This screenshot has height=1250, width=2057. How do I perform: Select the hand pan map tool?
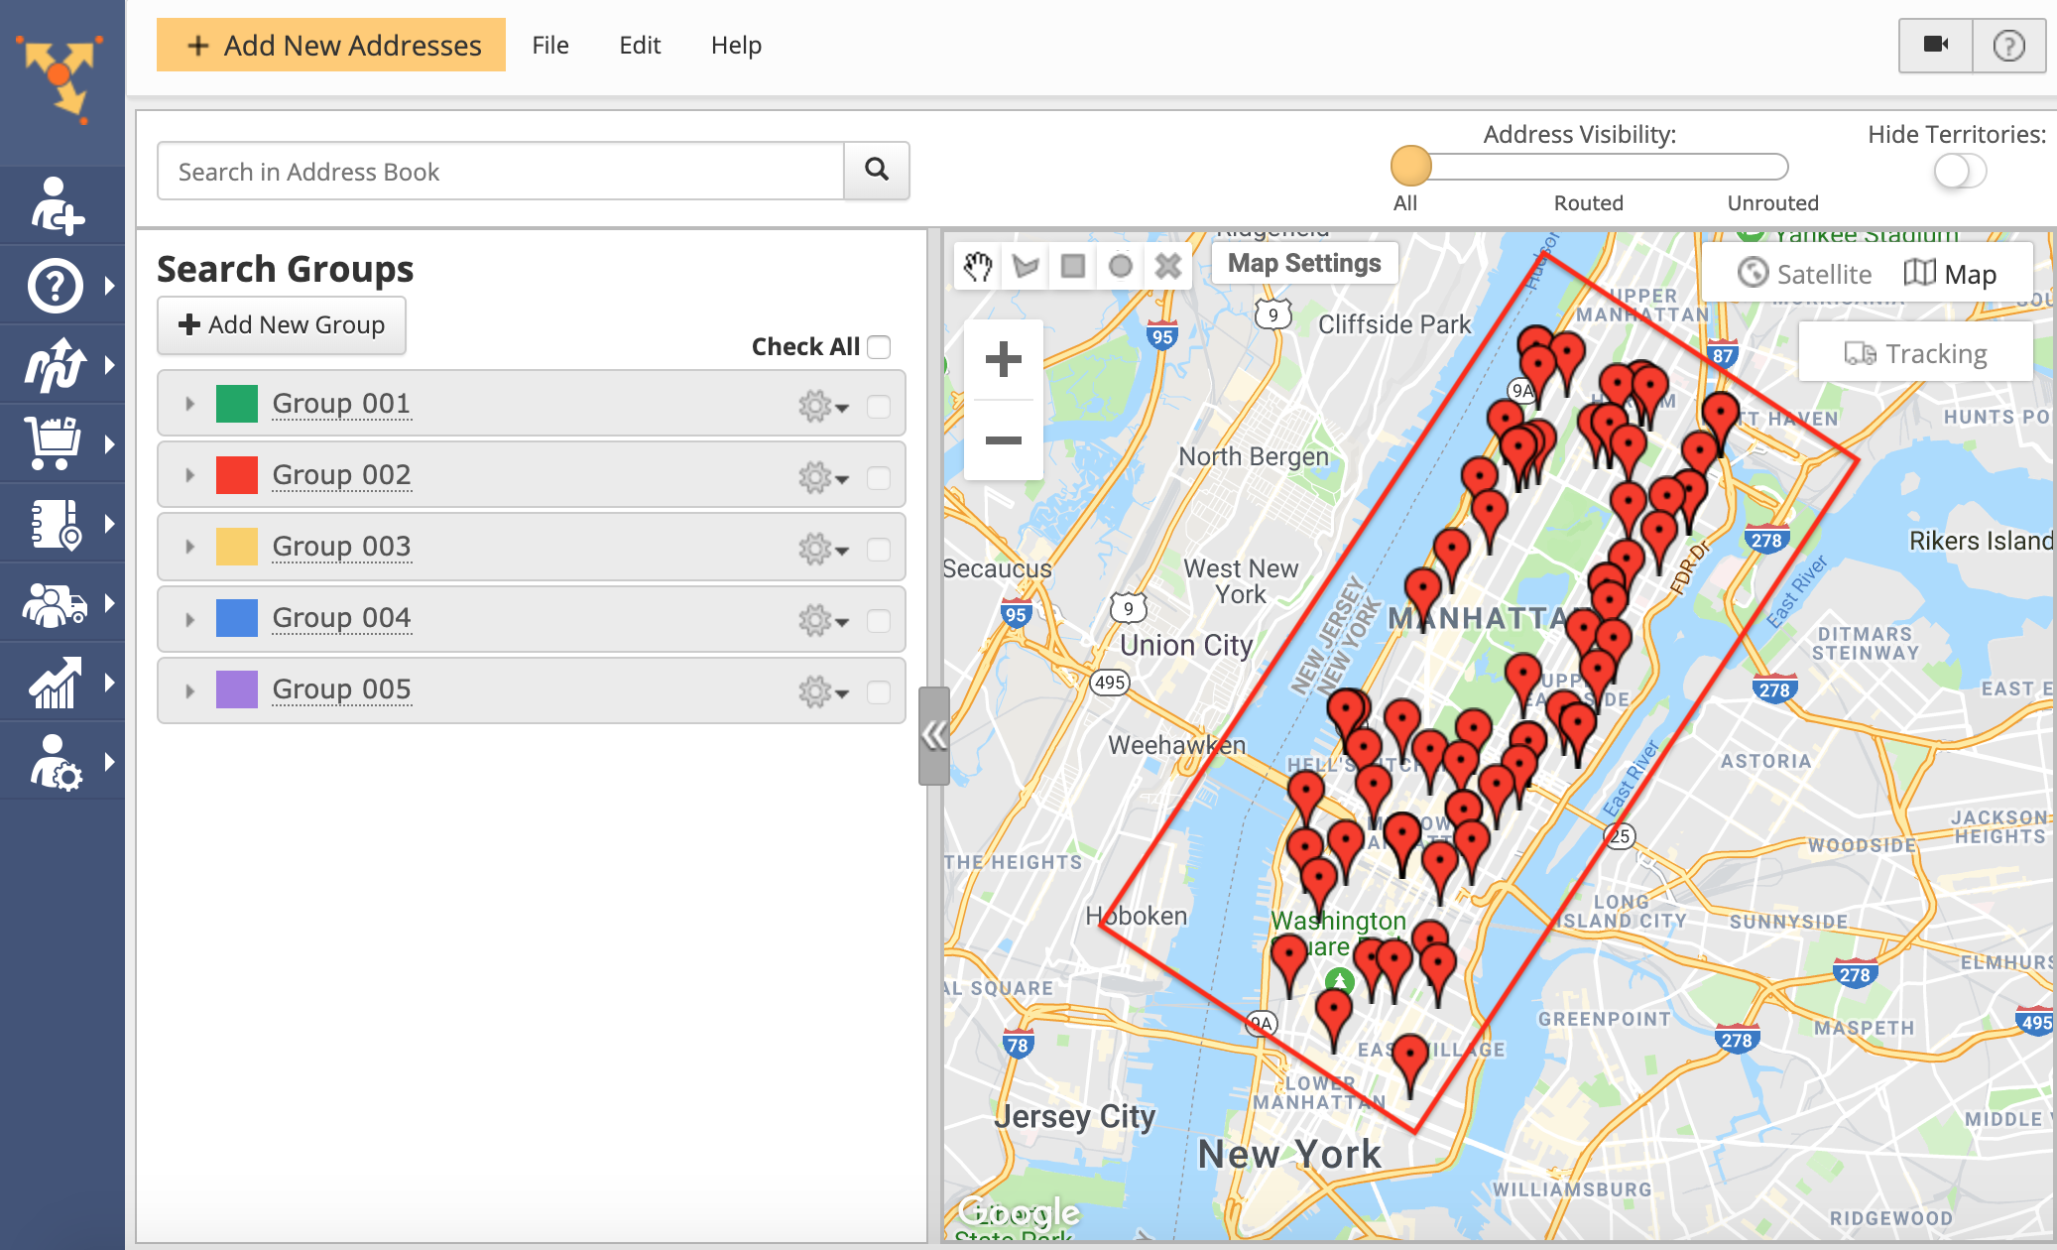978,266
